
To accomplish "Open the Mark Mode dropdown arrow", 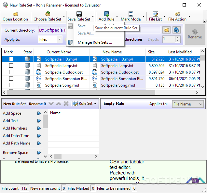I will pos(143,16).
